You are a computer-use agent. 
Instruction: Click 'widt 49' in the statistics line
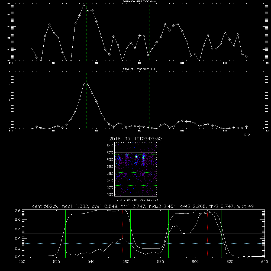point(246,206)
